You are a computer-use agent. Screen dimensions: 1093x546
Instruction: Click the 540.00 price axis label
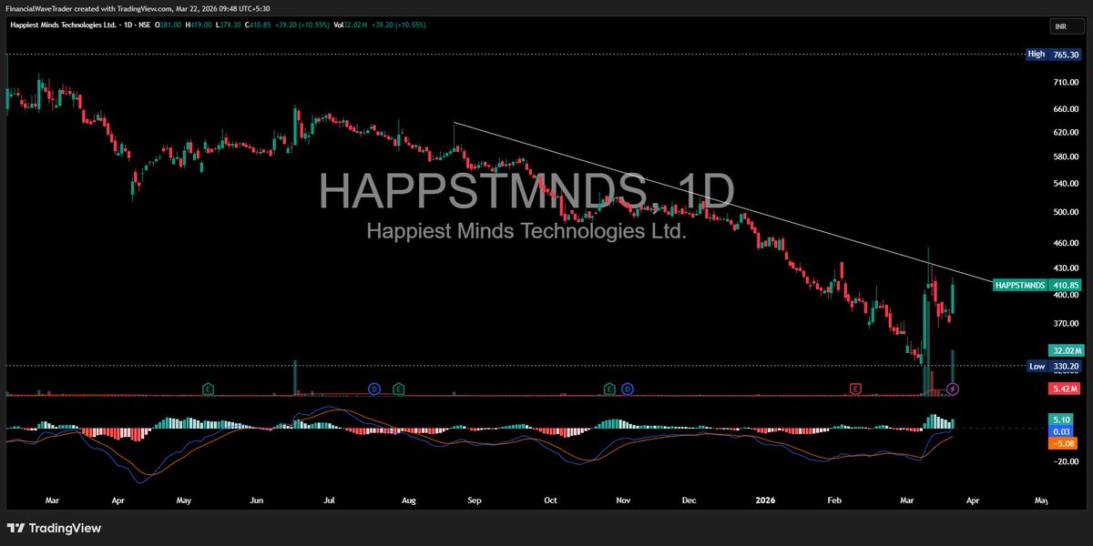1066,184
